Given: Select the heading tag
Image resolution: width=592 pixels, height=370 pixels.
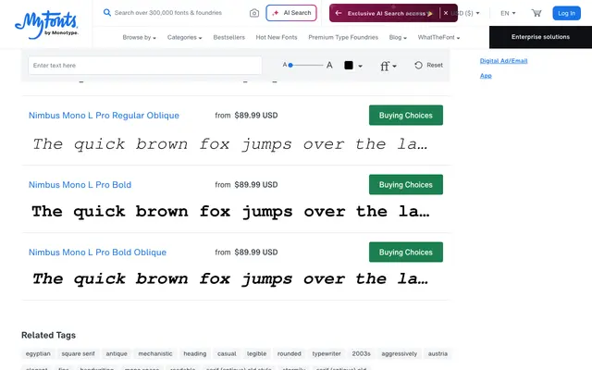Looking at the screenshot, I should [195, 353].
